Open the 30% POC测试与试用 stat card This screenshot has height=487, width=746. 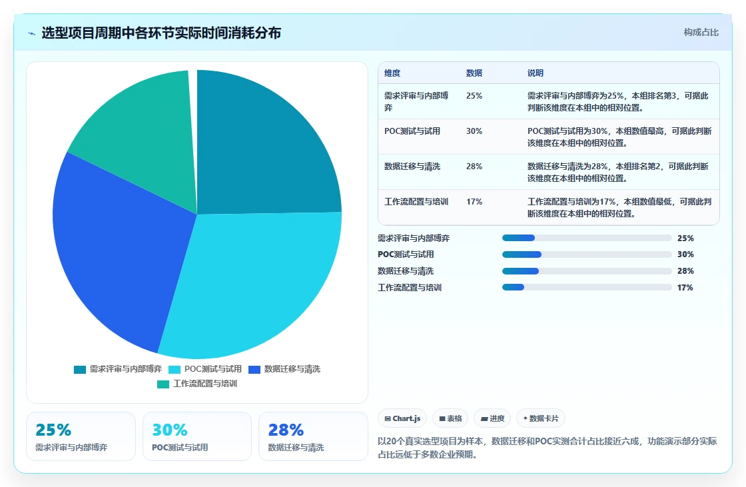tap(197, 436)
